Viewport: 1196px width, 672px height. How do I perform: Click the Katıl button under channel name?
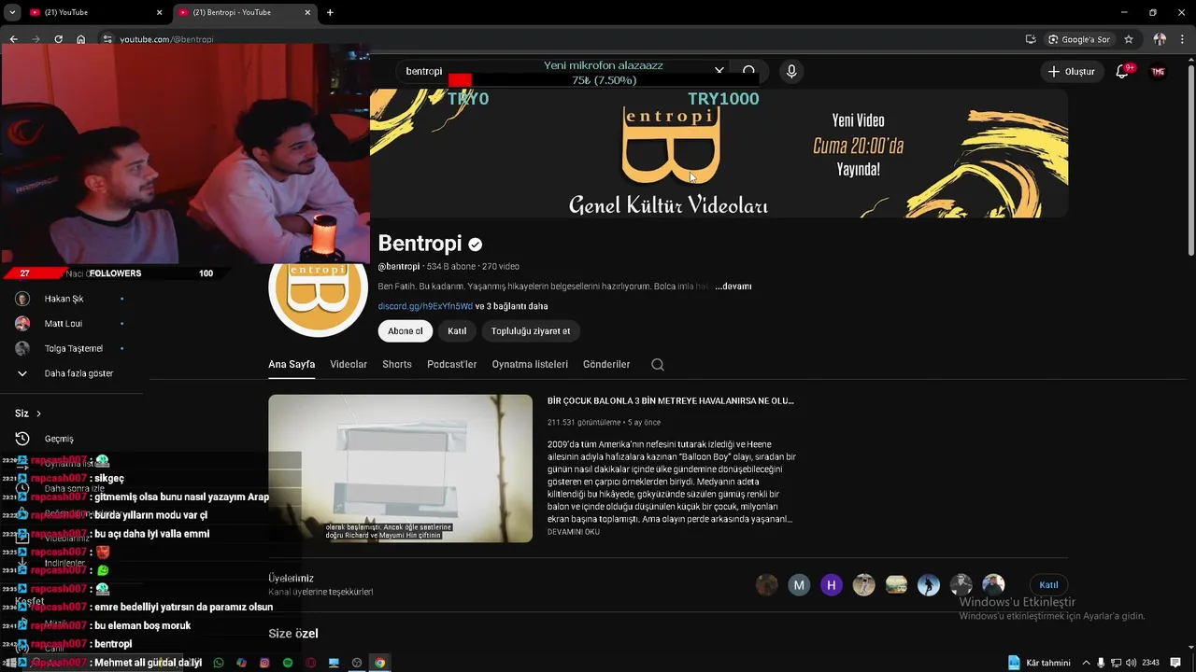pyautogui.click(x=457, y=330)
